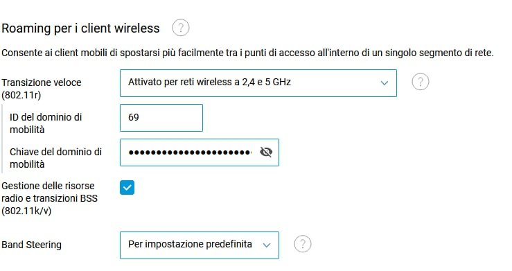Image resolution: width=512 pixels, height=271 pixels.
Task: Select the Per impostazione predefinita value text
Action: pyautogui.click(x=190, y=244)
